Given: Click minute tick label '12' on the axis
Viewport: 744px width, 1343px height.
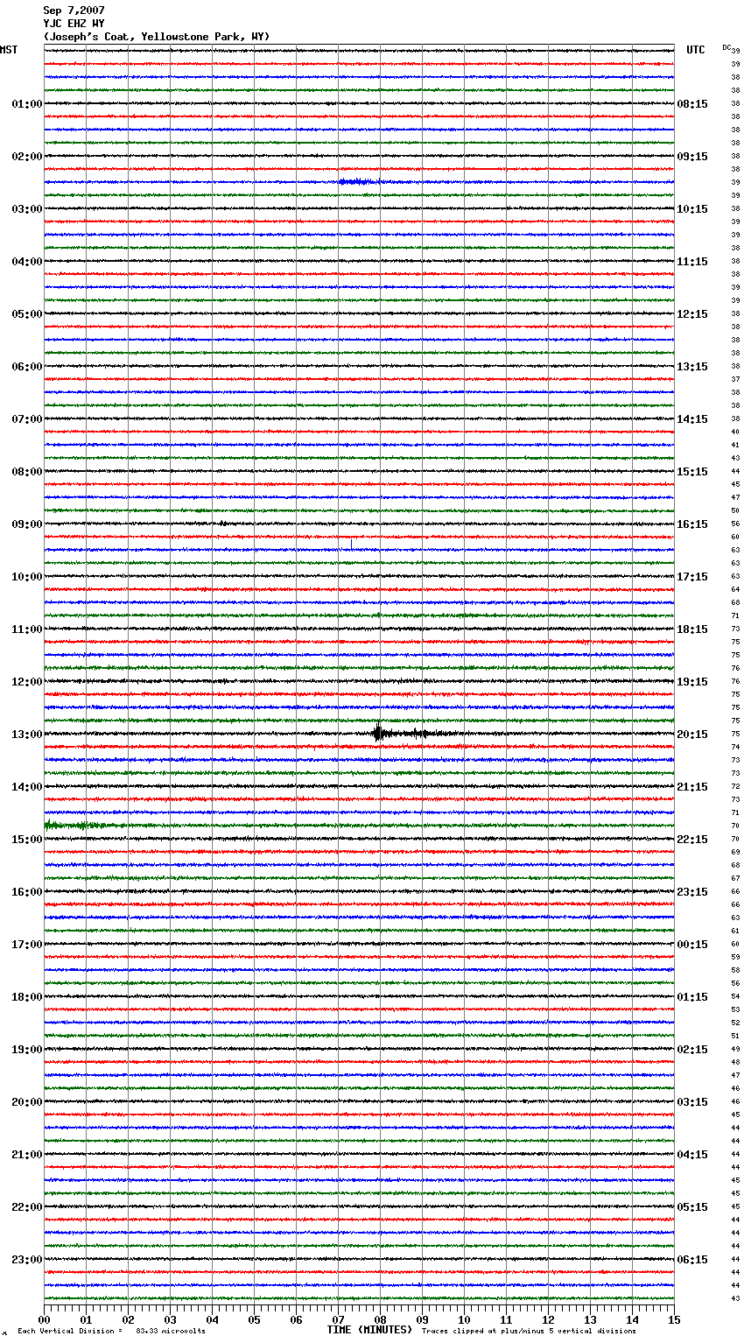Looking at the screenshot, I should click(x=548, y=1319).
